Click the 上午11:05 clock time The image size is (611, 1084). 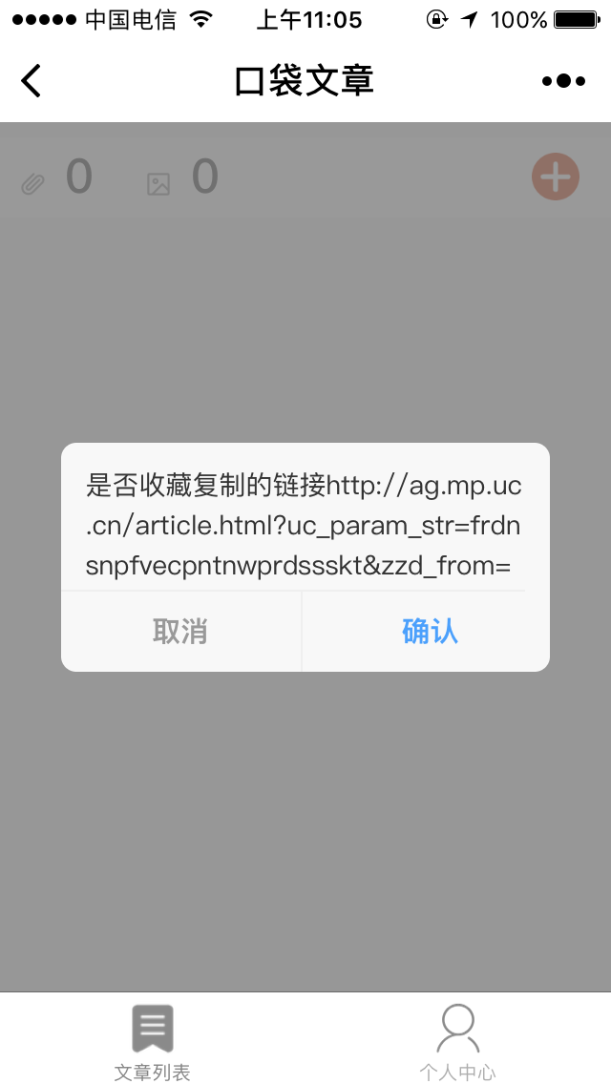[x=309, y=19]
